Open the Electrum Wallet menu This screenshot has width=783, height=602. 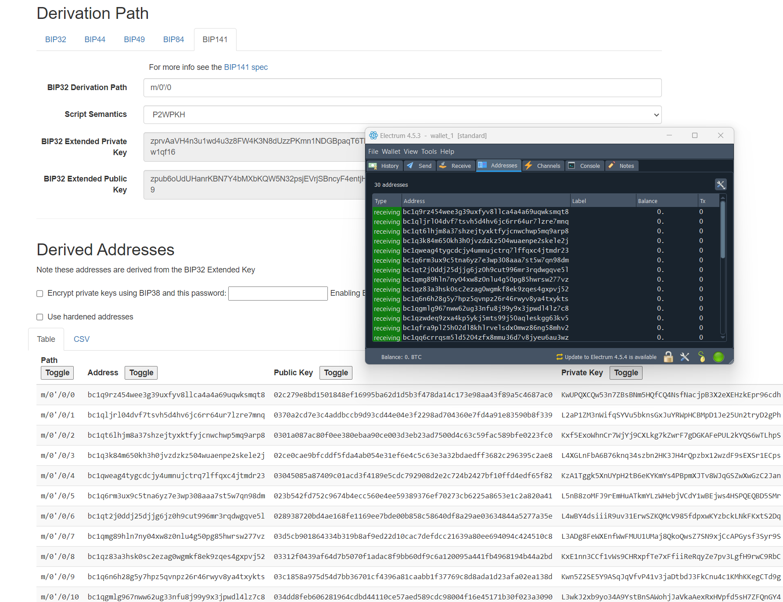391,152
